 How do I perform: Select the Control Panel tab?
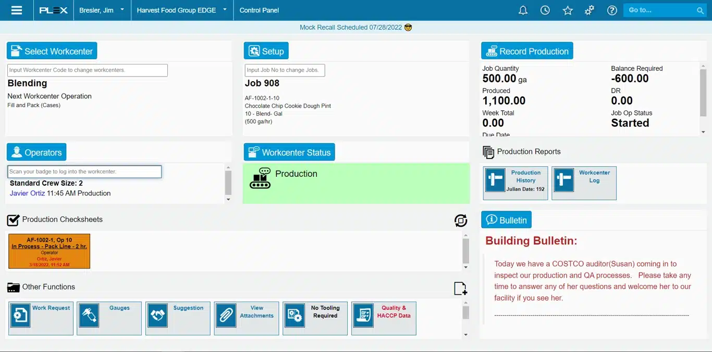(x=259, y=10)
